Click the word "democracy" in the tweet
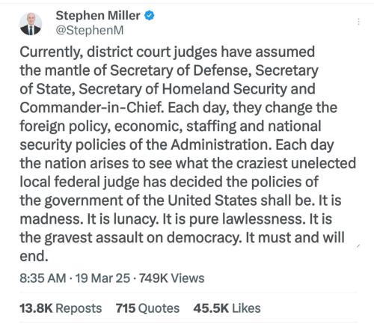Screen dimensions: 374x327 [x=204, y=238]
